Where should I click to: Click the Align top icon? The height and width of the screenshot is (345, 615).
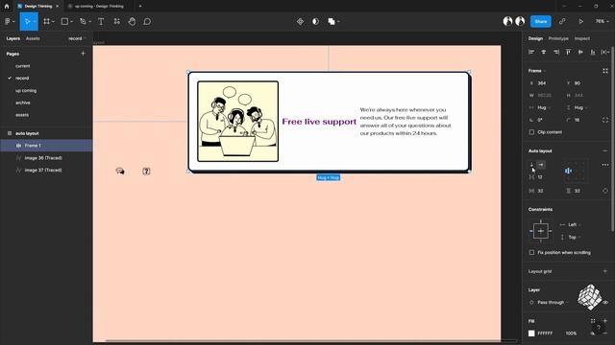click(x=568, y=52)
